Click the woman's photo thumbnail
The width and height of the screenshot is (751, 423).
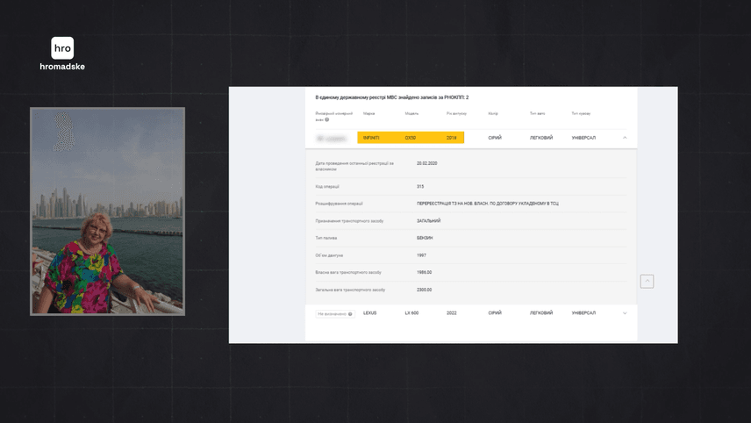coord(107,211)
